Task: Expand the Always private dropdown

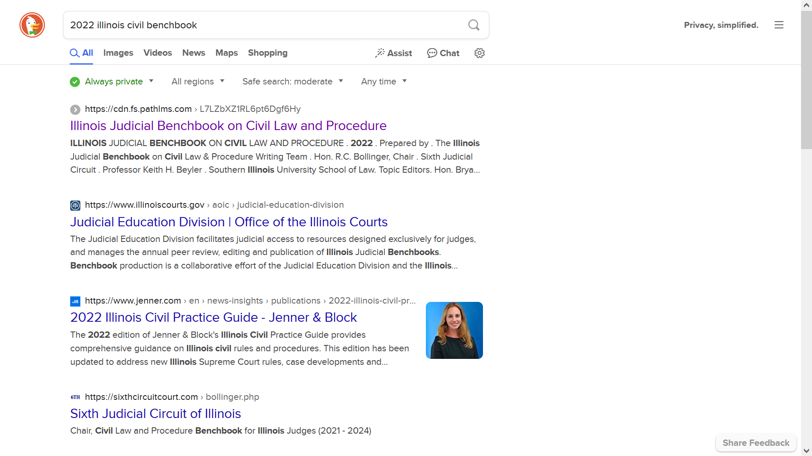Action: pyautogui.click(x=151, y=81)
